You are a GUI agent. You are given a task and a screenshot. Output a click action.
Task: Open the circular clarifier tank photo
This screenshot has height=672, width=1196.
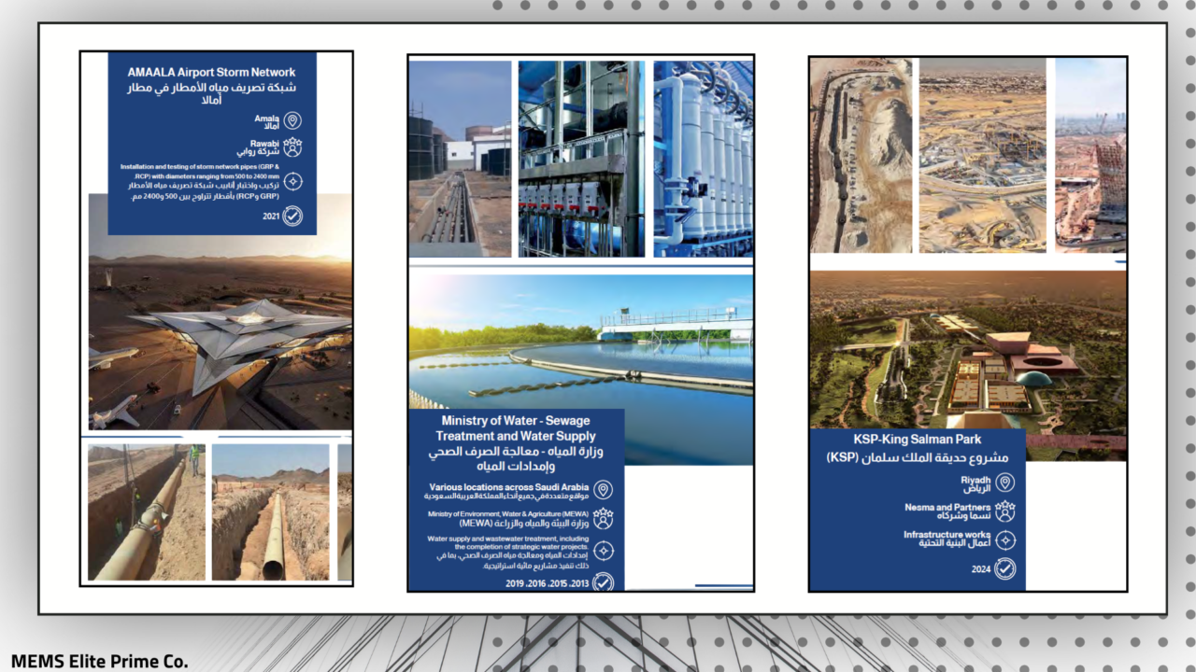pyautogui.click(x=581, y=343)
